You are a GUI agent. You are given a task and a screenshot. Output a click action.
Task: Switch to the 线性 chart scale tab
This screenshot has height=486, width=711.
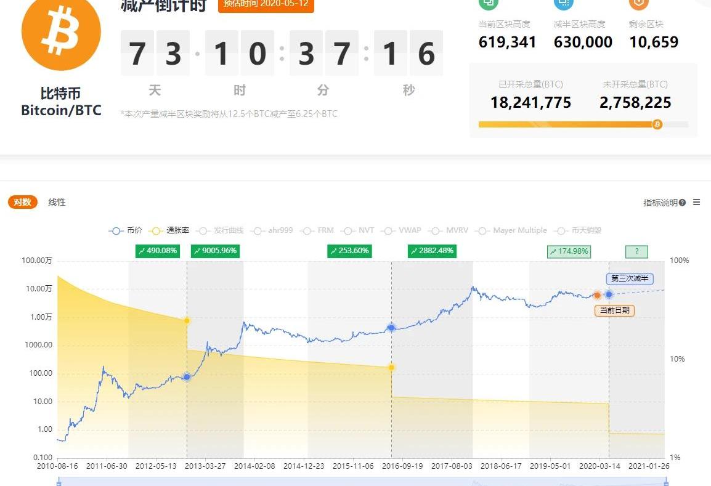pyautogui.click(x=57, y=202)
